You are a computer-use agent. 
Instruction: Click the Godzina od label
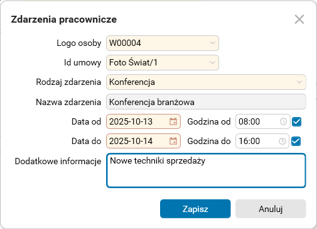point(209,121)
